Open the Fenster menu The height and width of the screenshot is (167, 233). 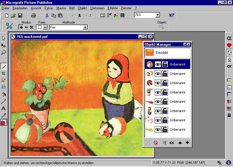coord(126,8)
